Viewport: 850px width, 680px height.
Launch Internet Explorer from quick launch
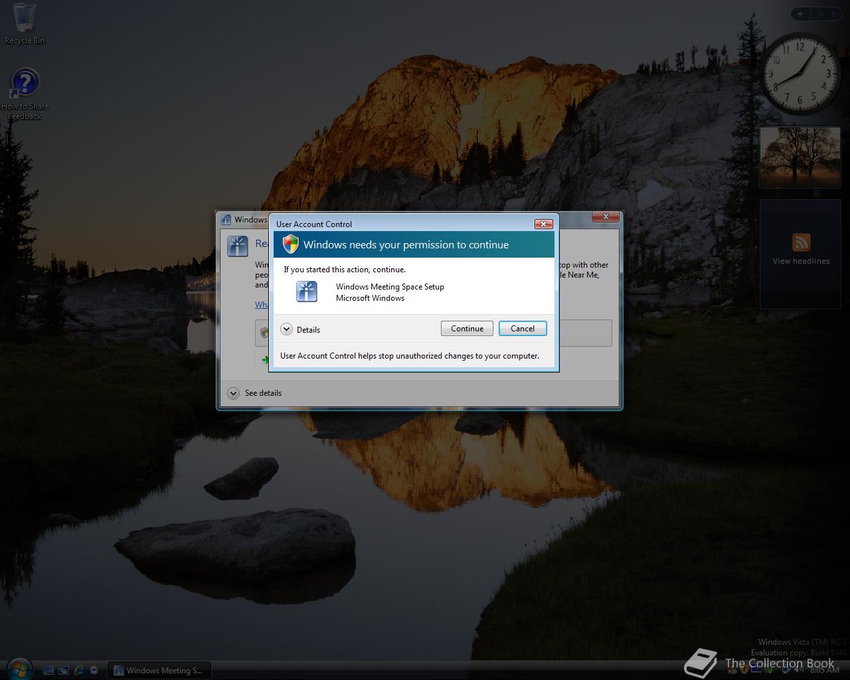(79, 671)
